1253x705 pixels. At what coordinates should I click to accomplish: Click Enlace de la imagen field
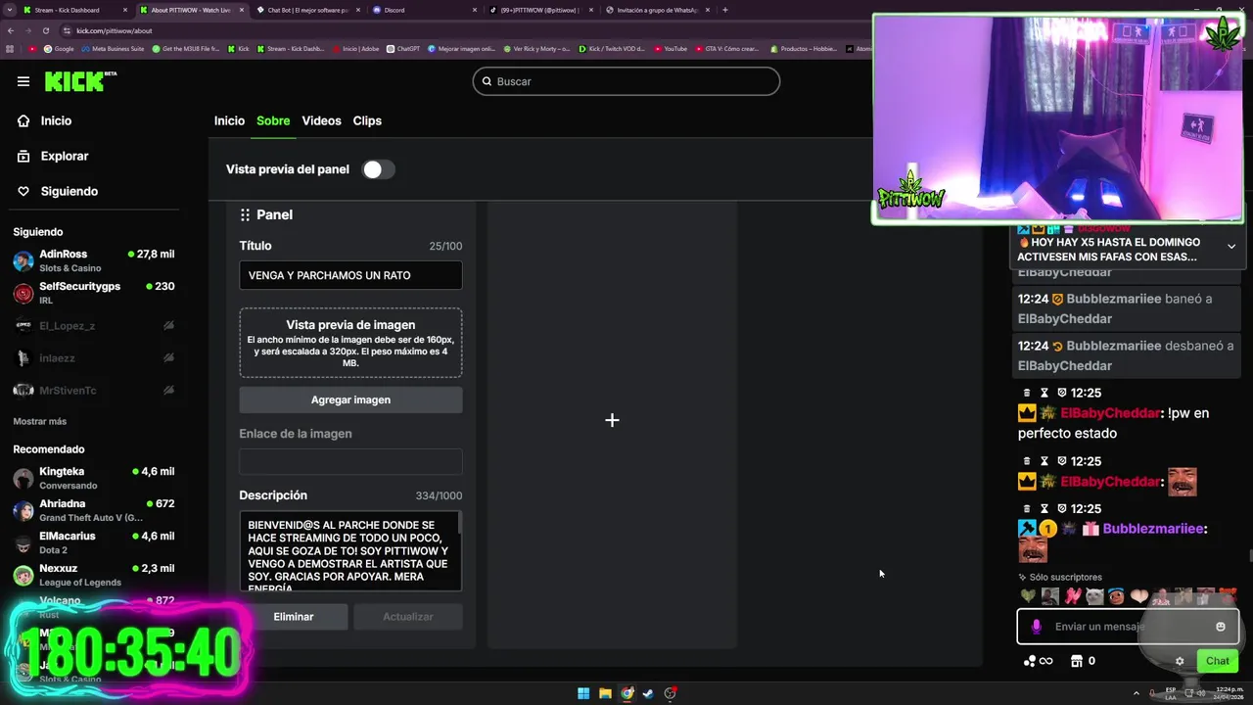[350, 462]
